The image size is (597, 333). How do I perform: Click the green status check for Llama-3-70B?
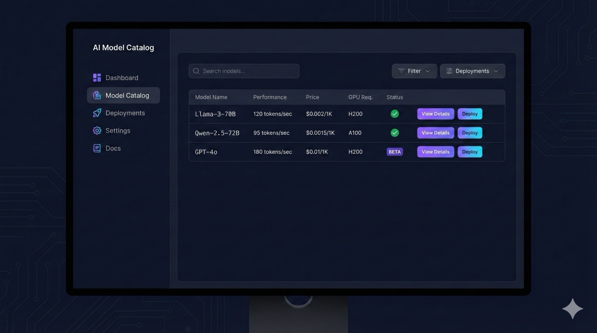pos(395,113)
